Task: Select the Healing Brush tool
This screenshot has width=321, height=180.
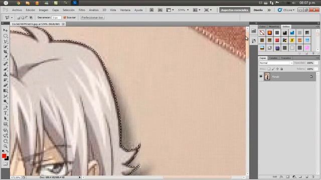Action: click(6, 63)
